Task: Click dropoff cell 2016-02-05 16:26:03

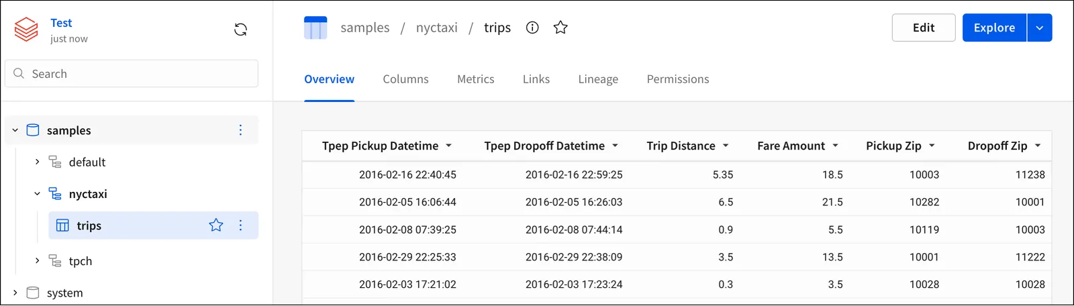Action: pyautogui.click(x=574, y=202)
